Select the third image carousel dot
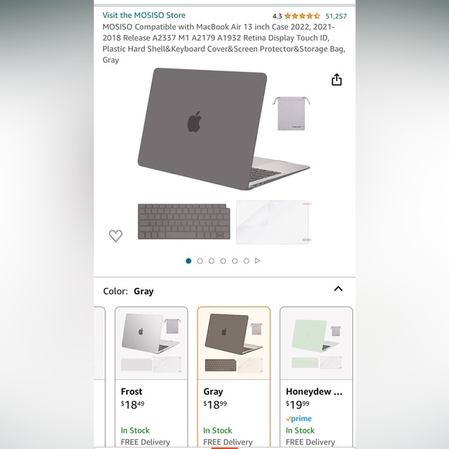Image resolution: width=449 pixels, height=449 pixels. point(211,261)
